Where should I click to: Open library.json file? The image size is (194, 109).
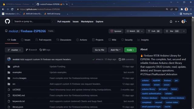coord(18,107)
